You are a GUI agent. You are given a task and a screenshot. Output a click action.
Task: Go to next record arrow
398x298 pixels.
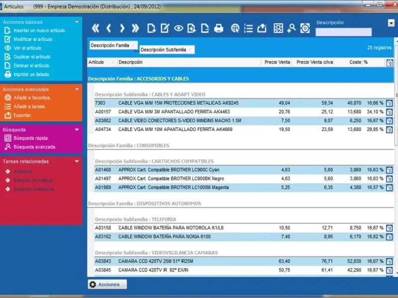pyautogui.click(x=122, y=28)
